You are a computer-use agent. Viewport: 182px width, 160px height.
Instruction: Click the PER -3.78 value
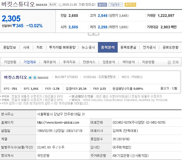(56, 89)
